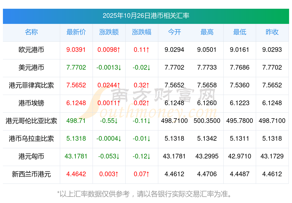Image resolution: width=292 pixels, height=203 pixels.
Task: Click the low value 4.4487
Action: 239,174
